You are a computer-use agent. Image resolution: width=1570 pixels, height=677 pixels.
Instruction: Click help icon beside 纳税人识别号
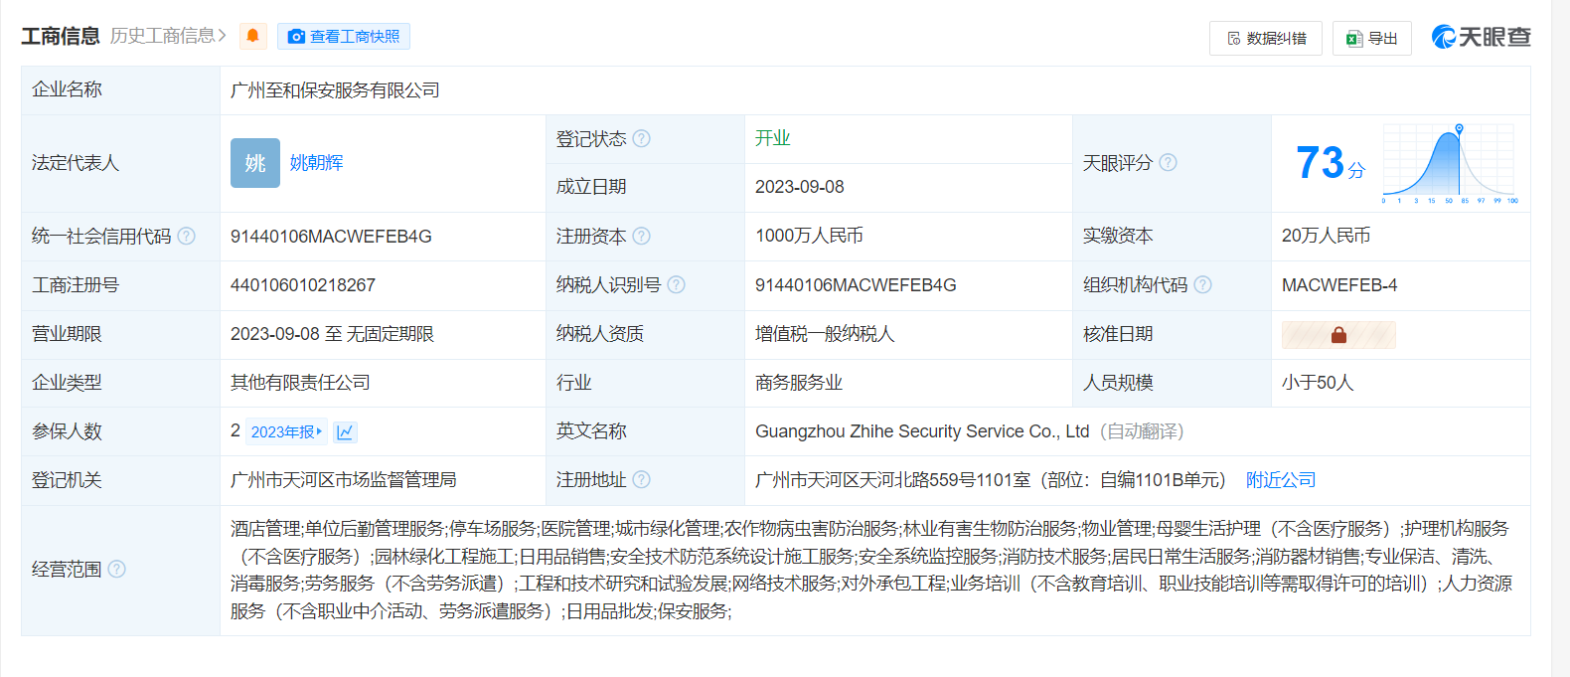tap(677, 284)
